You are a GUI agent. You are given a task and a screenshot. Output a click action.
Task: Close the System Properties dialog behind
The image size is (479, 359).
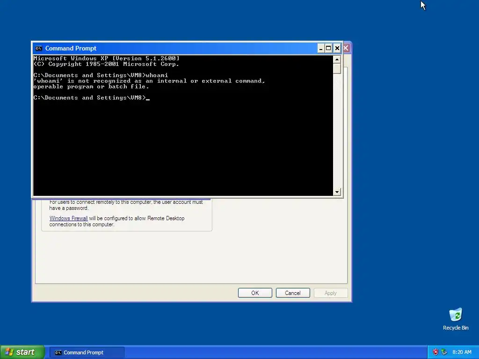point(346,48)
